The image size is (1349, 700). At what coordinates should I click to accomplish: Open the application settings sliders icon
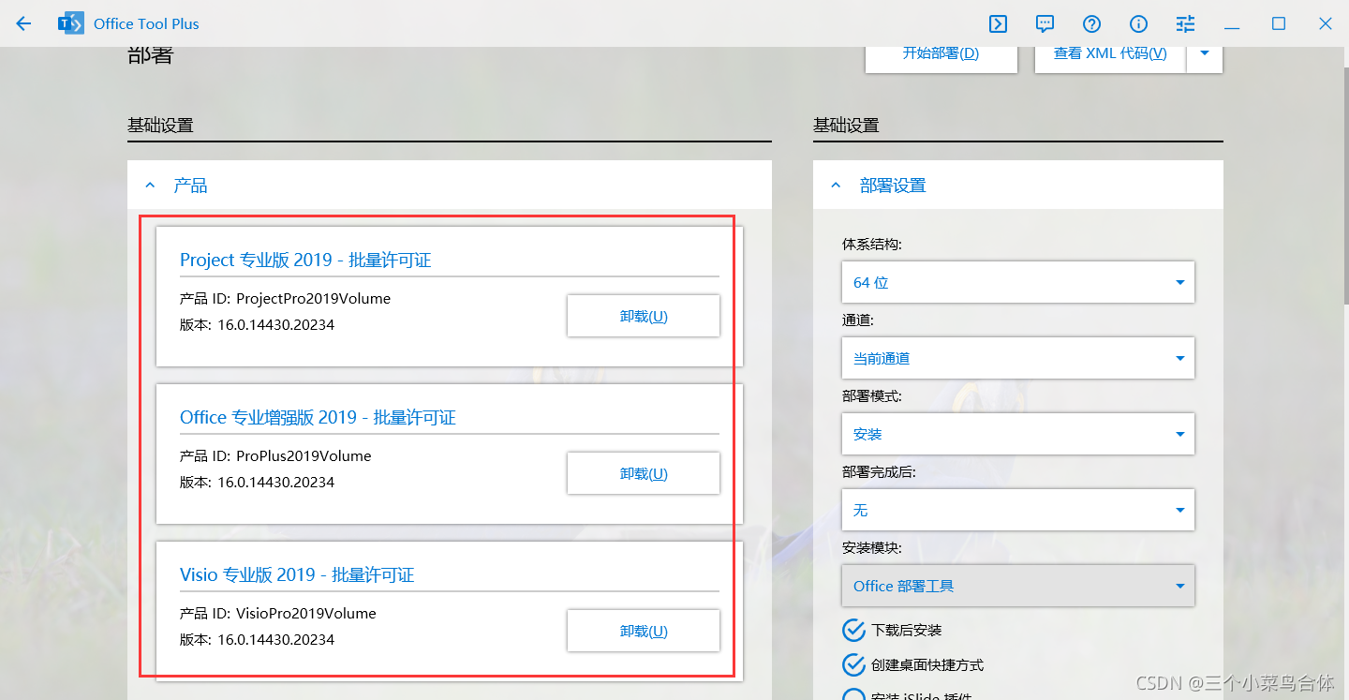click(1185, 23)
